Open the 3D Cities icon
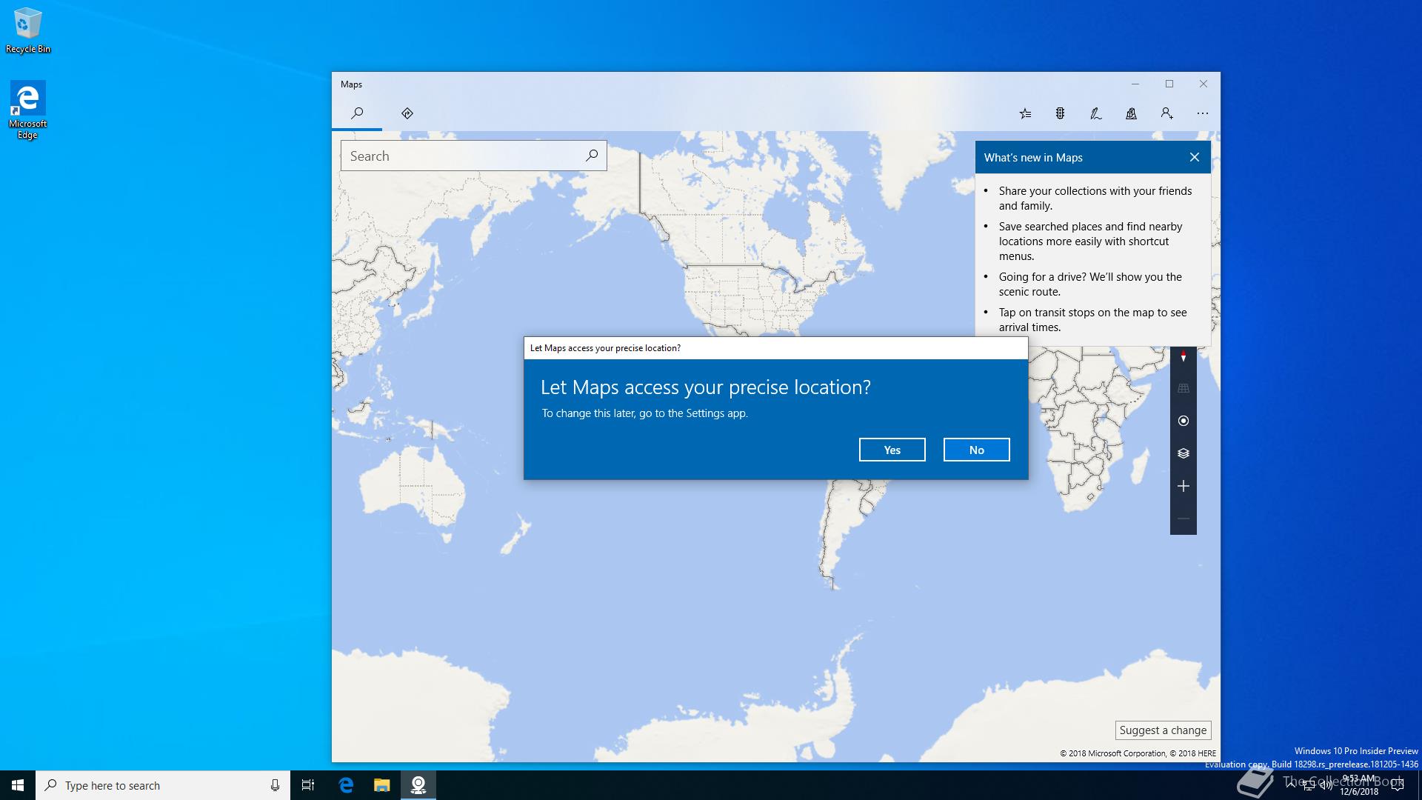This screenshot has width=1422, height=800. pos(1131,113)
